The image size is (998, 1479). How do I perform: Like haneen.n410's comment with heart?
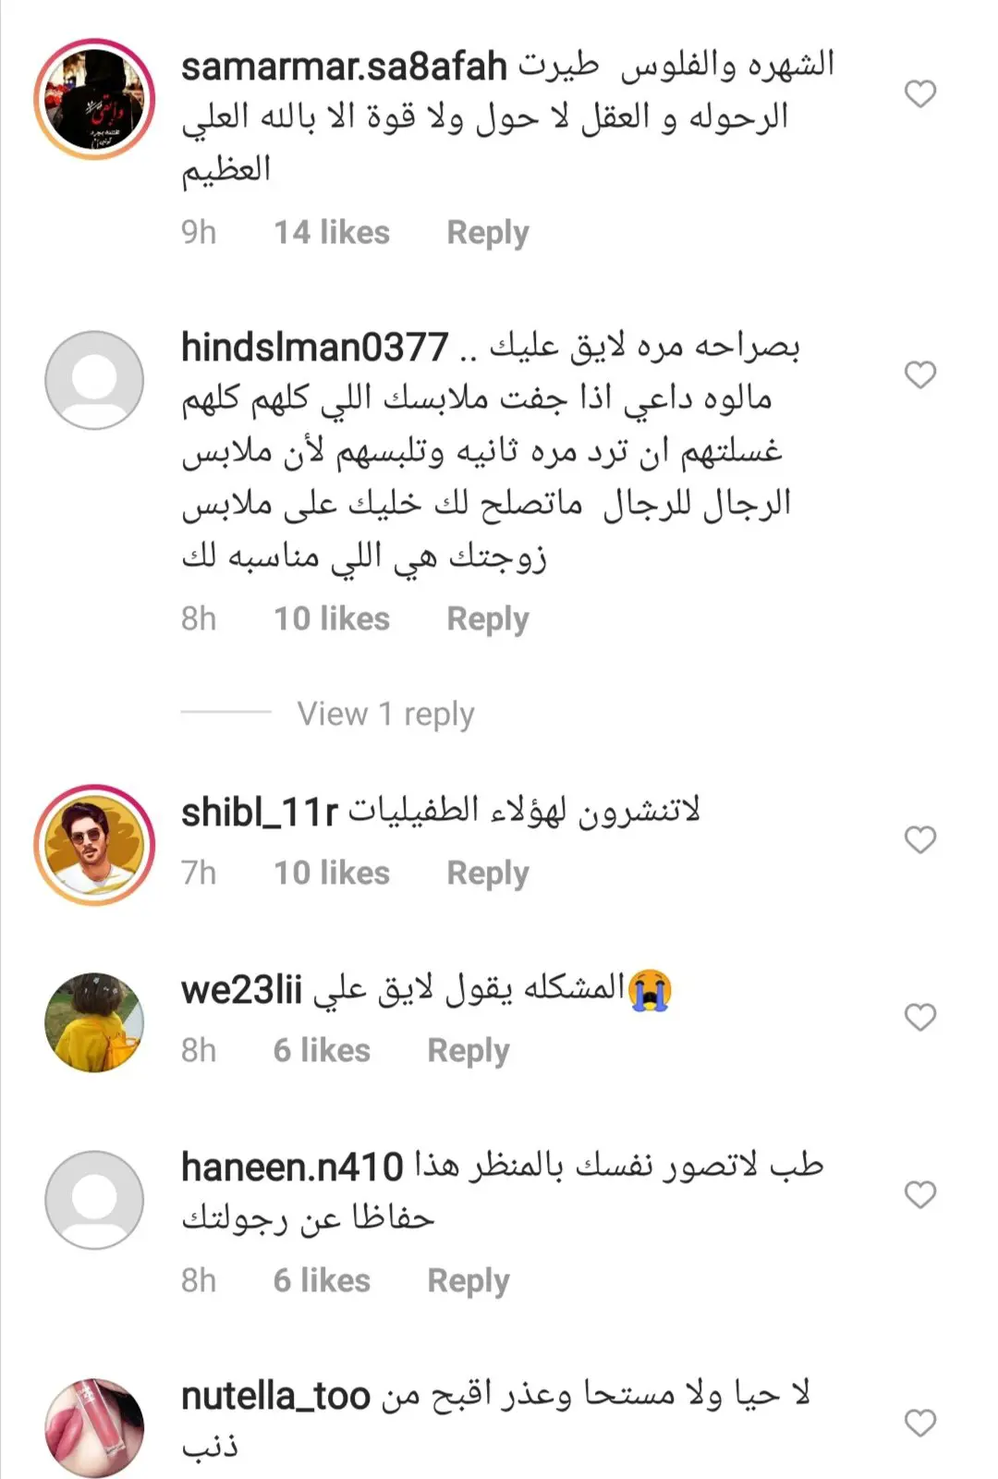[919, 1194]
